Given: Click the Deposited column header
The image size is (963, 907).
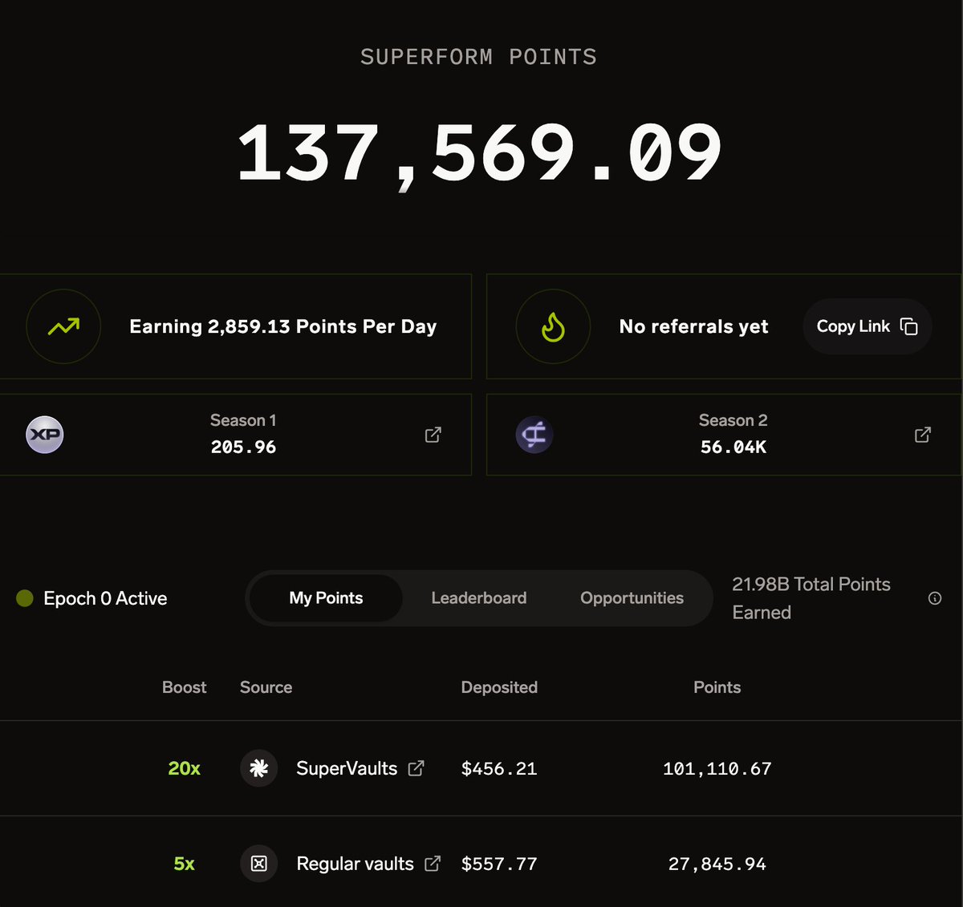Looking at the screenshot, I should 499,687.
